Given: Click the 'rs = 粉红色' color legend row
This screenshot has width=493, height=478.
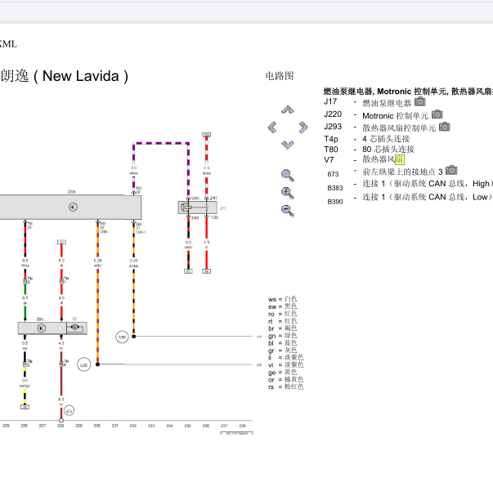Looking at the screenshot, I should [x=286, y=386].
